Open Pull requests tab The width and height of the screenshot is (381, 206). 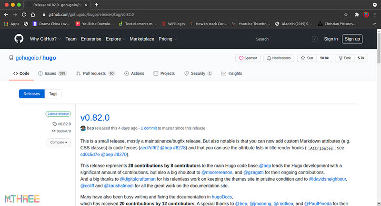coord(95,73)
